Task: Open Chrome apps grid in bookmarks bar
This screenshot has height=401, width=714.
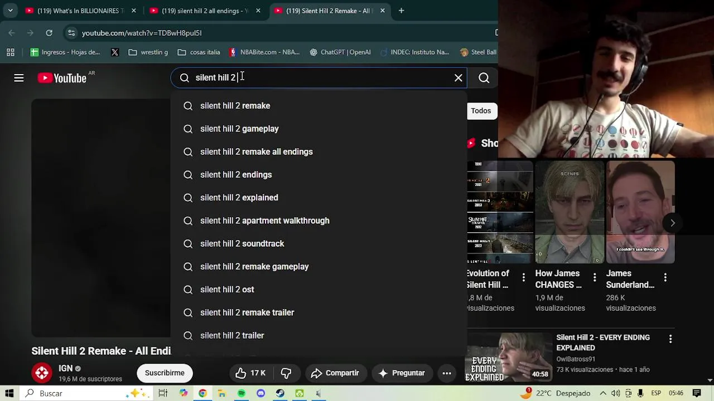Action: (x=10, y=52)
